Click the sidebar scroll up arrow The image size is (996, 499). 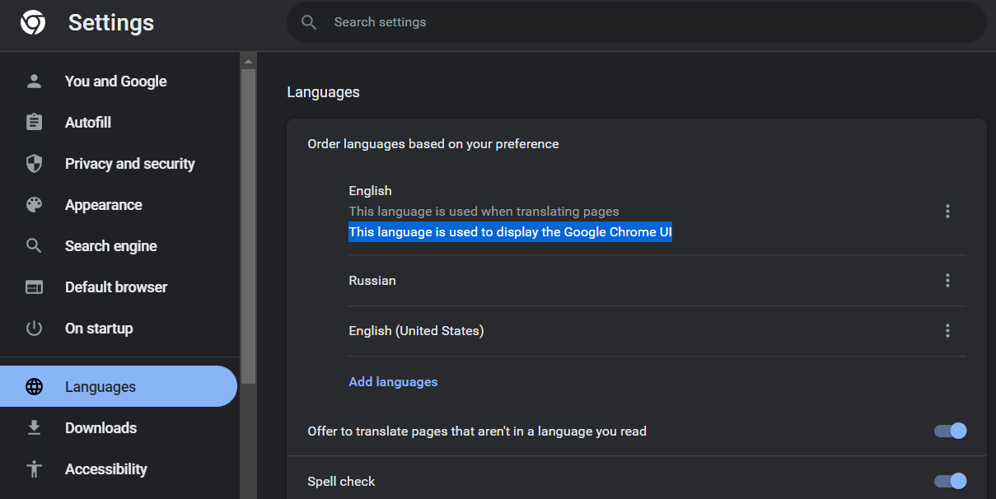tap(248, 61)
